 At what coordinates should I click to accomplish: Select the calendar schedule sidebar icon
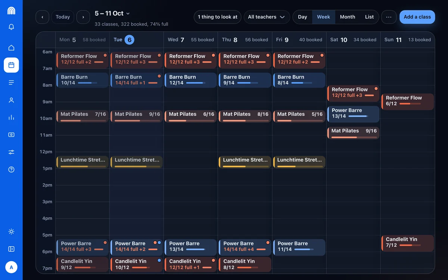[11, 65]
